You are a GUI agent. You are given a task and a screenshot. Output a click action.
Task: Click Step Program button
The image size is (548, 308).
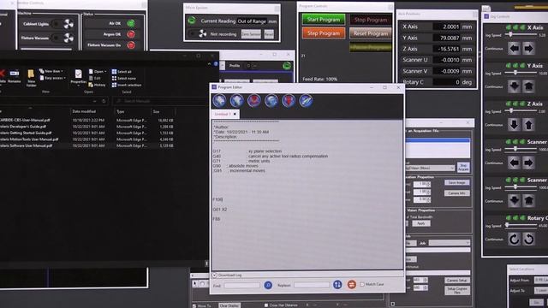pyautogui.click(x=324, y=33)
